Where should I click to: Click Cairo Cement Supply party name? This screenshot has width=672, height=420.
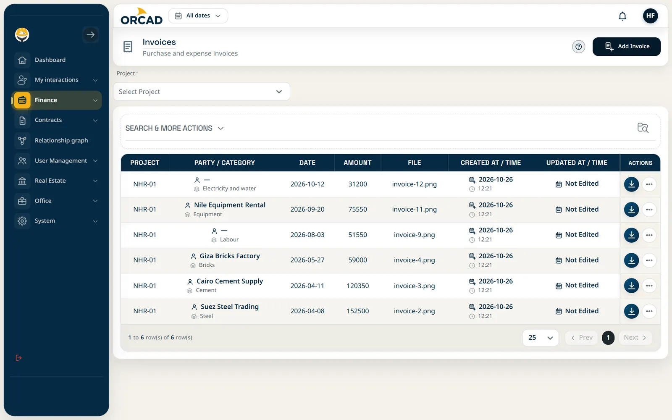[230, 281]
